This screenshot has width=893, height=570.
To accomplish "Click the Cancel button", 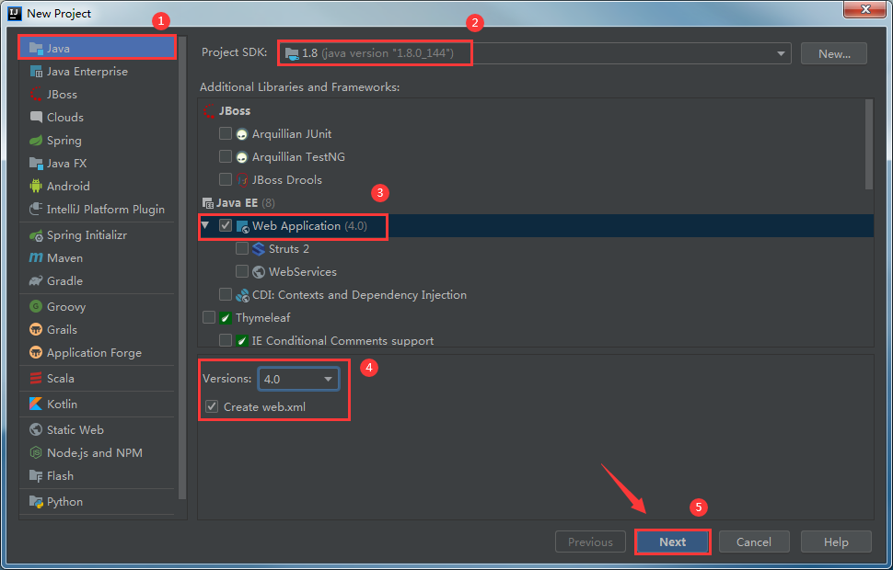I will [x=754, y=542].
